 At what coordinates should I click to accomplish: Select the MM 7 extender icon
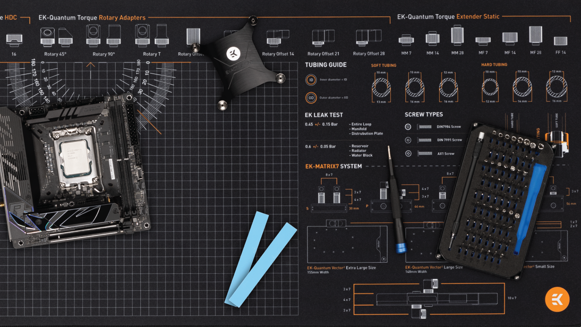(x=406, y=40)
